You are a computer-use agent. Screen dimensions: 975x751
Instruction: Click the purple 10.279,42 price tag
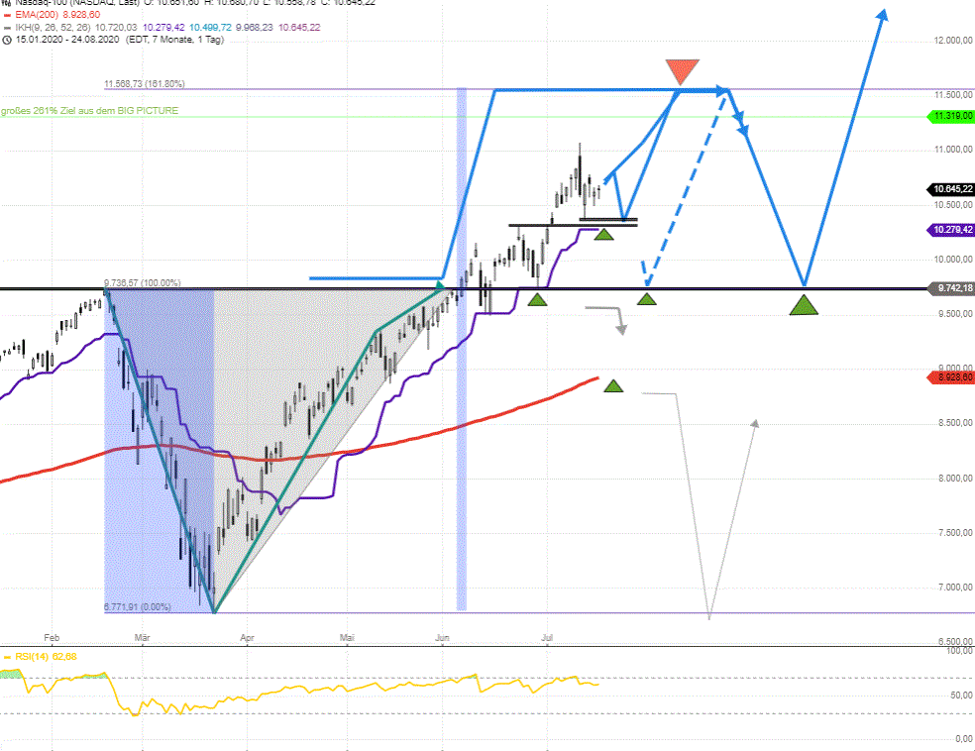tap(951, 230)
